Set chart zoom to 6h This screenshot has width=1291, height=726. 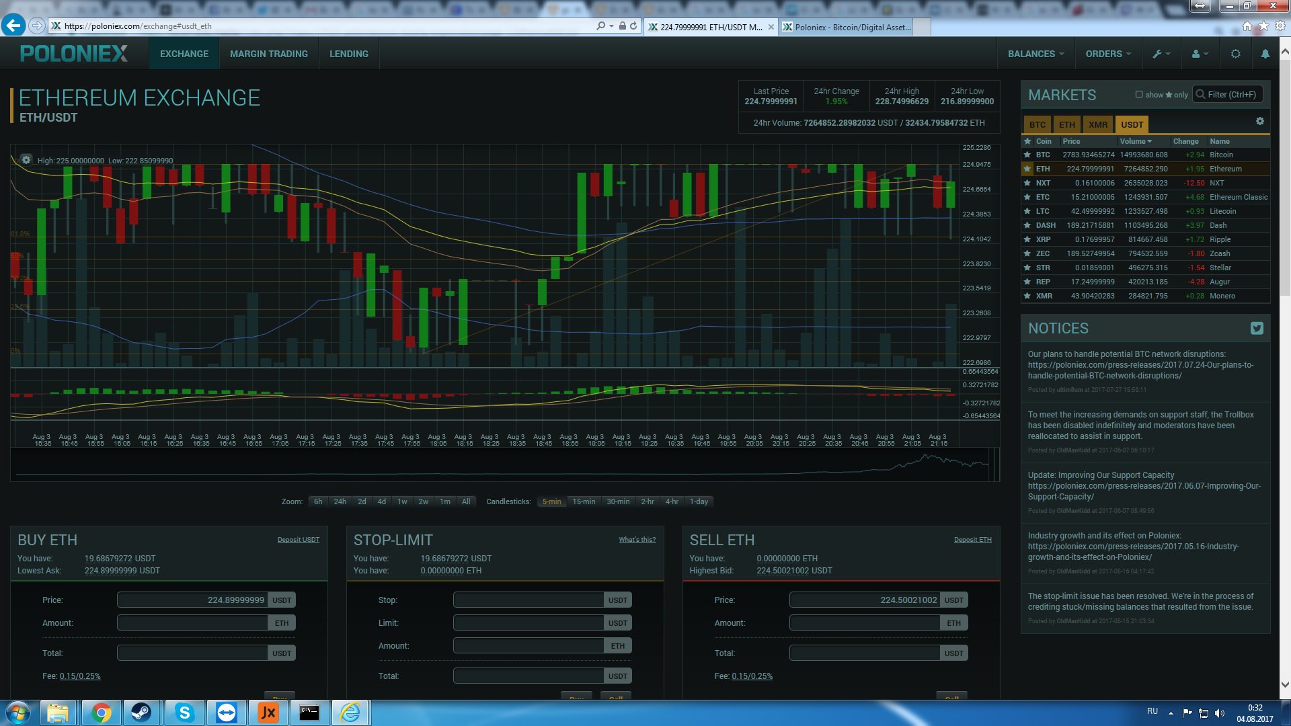[x=318, y=501]
